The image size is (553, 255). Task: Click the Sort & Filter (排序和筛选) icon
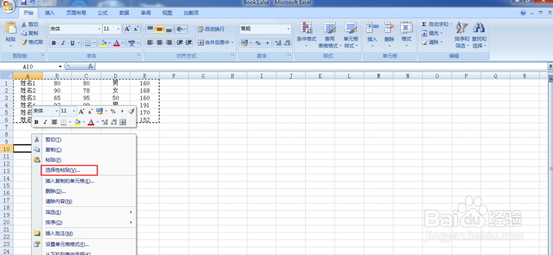point(462,28)
